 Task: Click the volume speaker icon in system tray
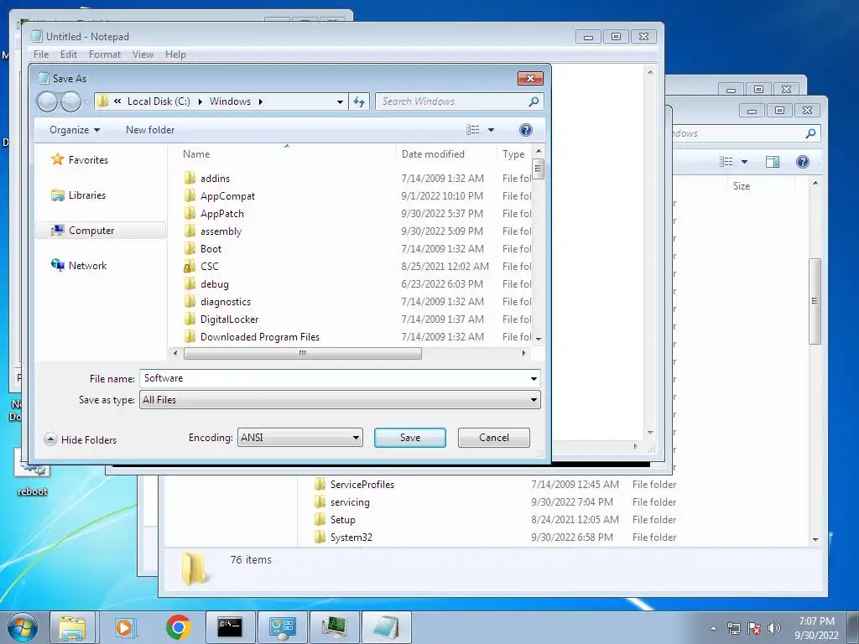point(774,627)
